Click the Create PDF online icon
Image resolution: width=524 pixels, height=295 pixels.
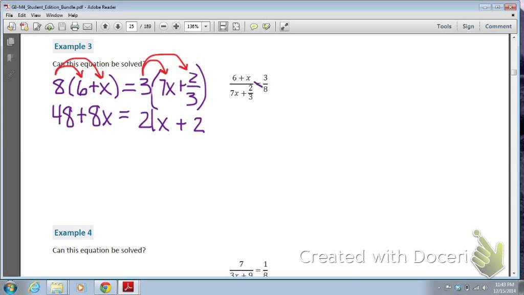pyautogui.click(x=24, y=27)
